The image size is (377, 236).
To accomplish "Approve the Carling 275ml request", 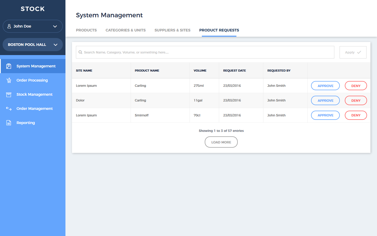I will click(x=325, y=86).
